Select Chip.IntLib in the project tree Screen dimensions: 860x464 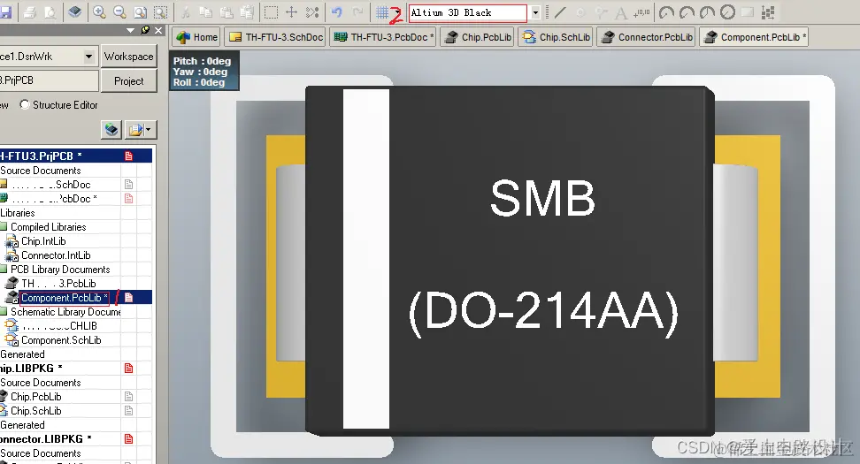click(x=43, y=241)
